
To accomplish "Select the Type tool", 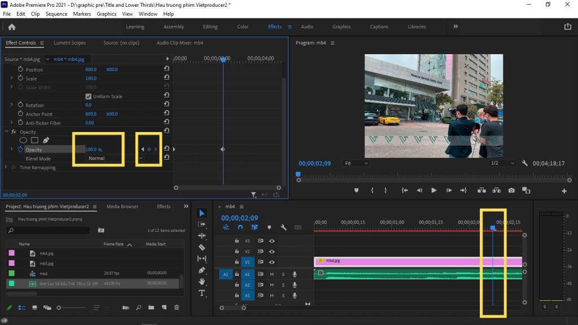I will 202,293.
